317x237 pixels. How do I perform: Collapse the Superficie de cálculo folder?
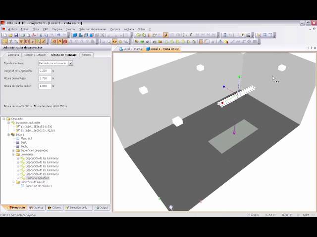13,182
